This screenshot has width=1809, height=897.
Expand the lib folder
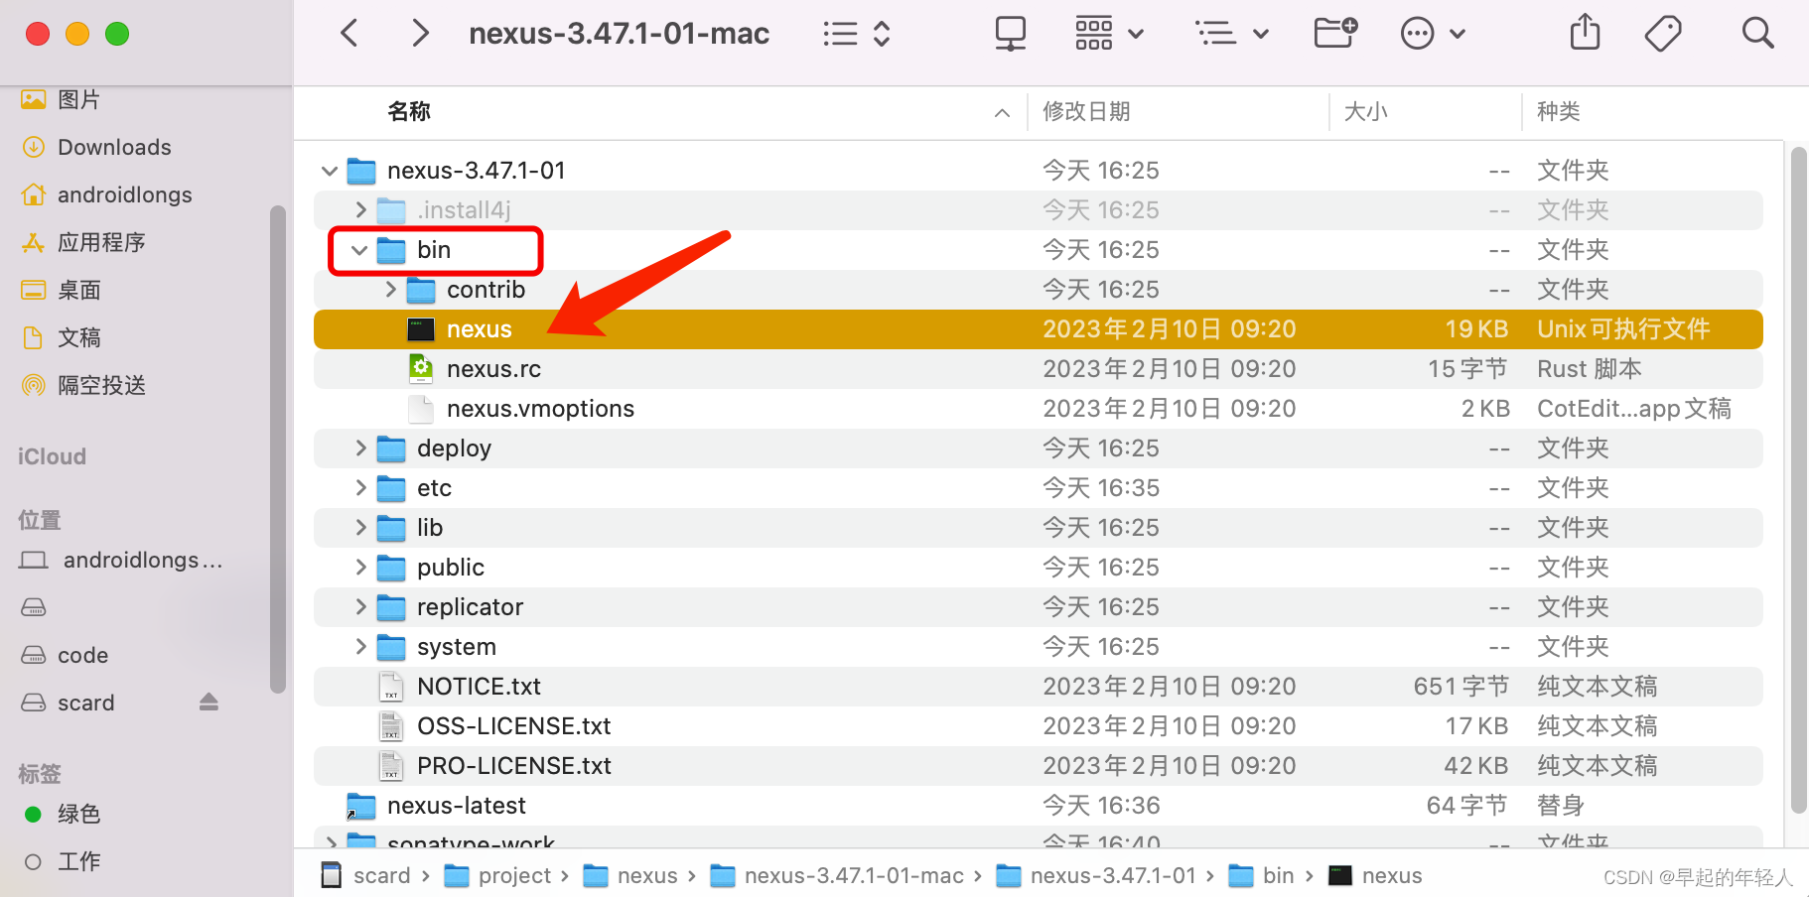click(360, 528)
